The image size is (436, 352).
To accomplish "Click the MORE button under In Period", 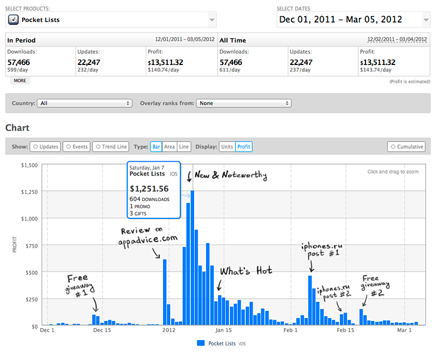I will [20, 81].
